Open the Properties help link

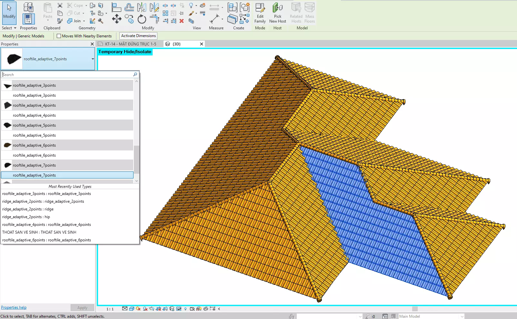(x=14, y=307)
